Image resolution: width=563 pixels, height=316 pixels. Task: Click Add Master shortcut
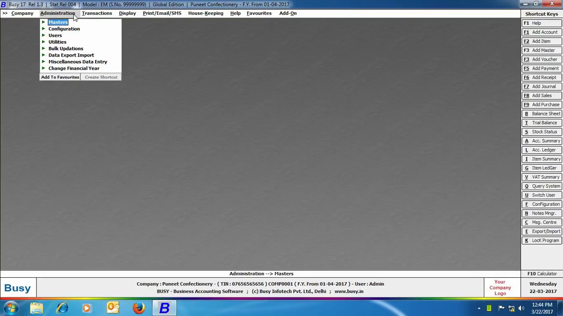(x=542, y=50)
